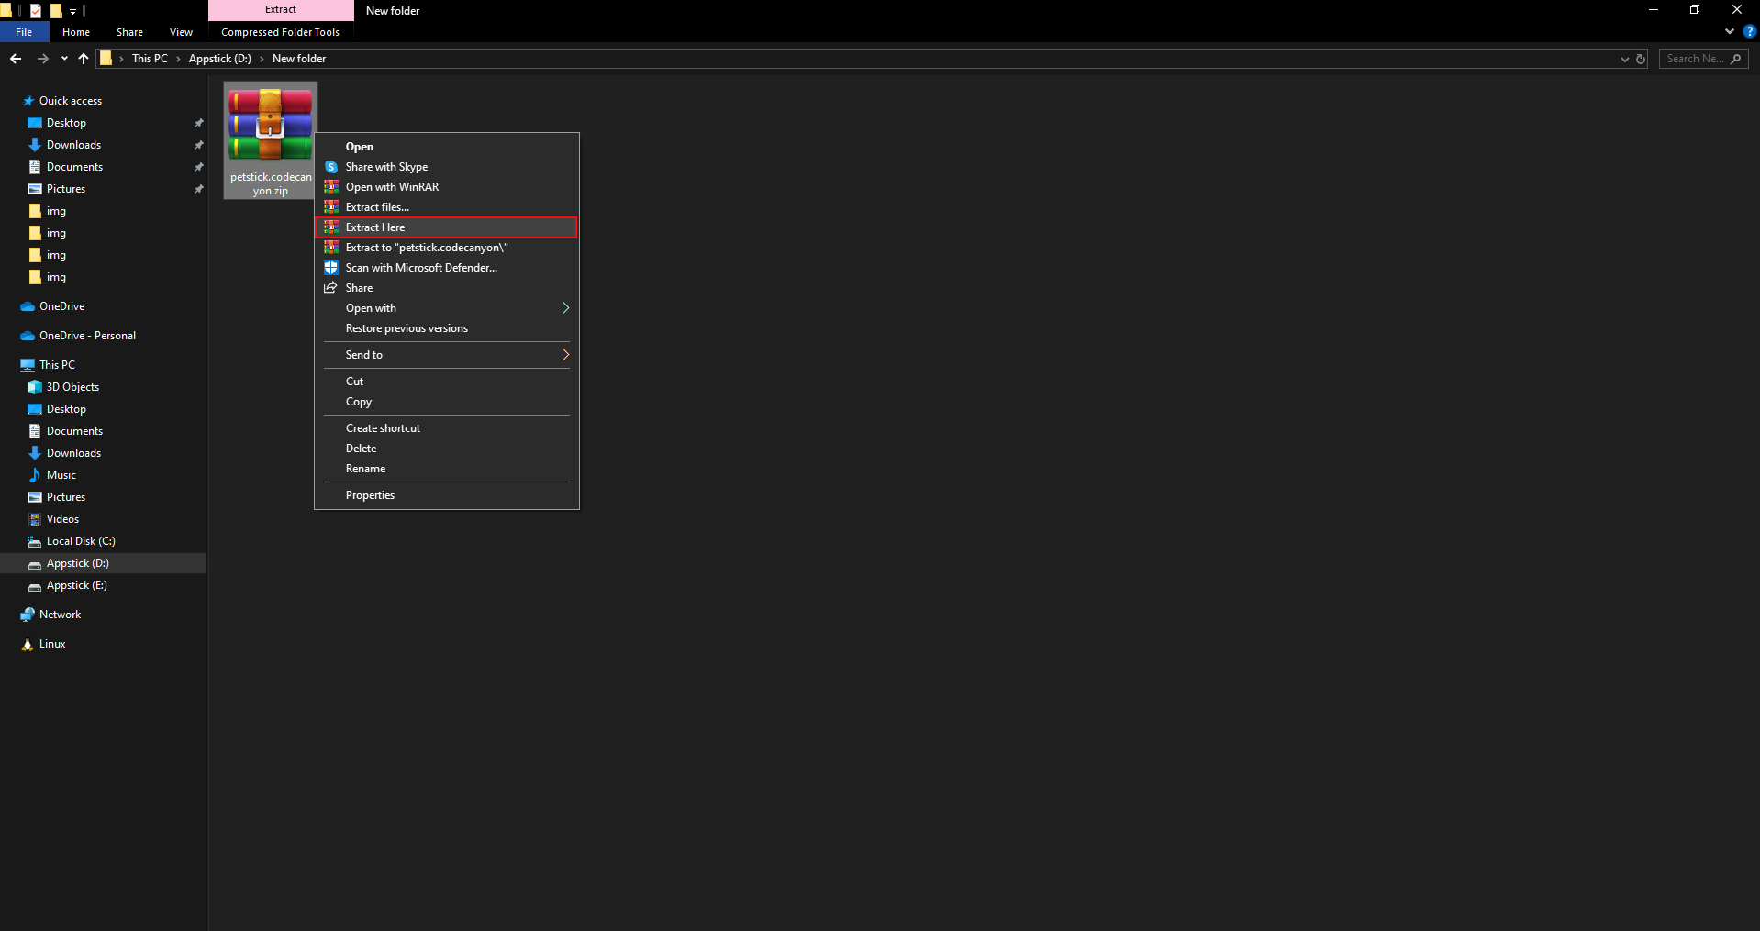
Task: Open the recent locations dropdown arrow
Action: [x=64, y=59]
